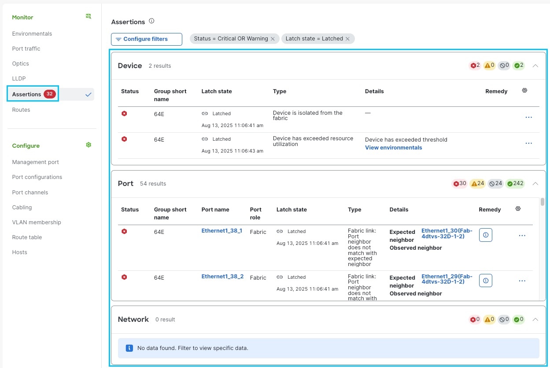The height and width of the screenshot is (368, 550).
Task: Click critical status icon of resource utilization row
Action: point(124,139)
